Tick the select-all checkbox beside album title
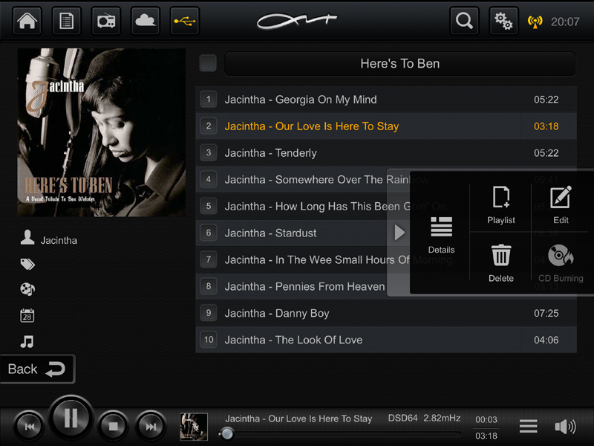 click(x=208, y=63)
